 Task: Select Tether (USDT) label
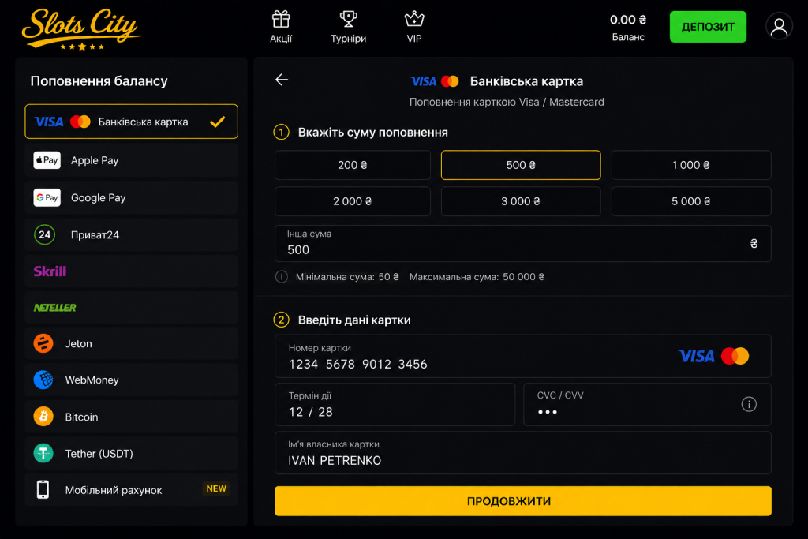click(x=99, y=454)
